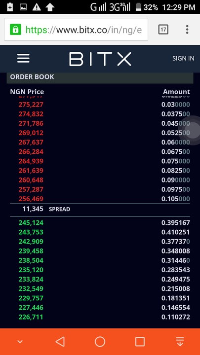Tap the amount 0.249475
This screenshot has height=355, width=200.
coord(176,280)
